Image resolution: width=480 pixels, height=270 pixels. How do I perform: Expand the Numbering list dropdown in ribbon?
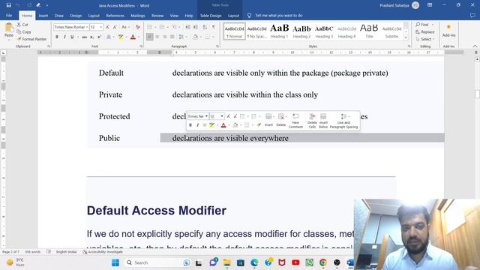coord(167,27)
